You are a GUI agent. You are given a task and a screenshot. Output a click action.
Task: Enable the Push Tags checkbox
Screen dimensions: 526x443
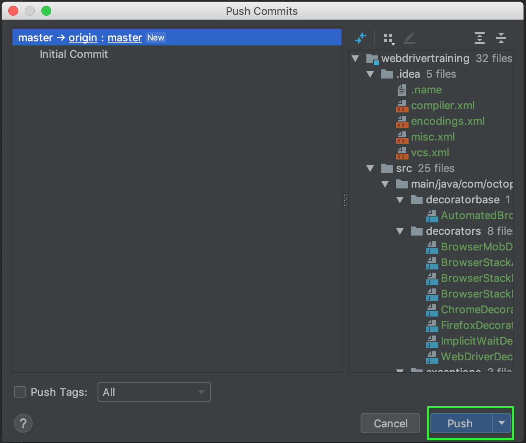[x=20, y=392]
